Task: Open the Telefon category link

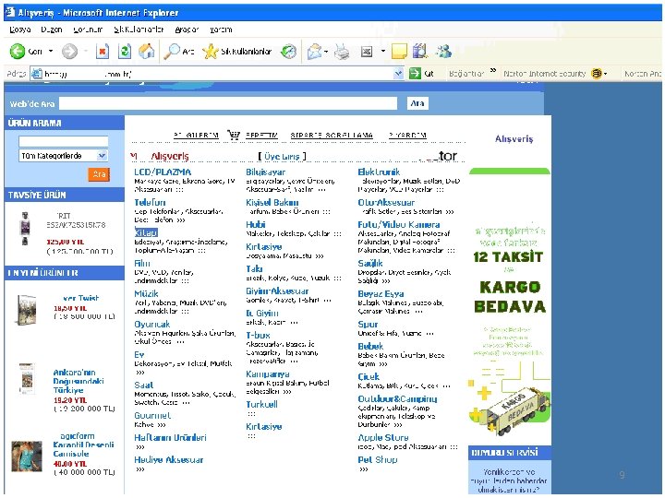Action: 150,202
